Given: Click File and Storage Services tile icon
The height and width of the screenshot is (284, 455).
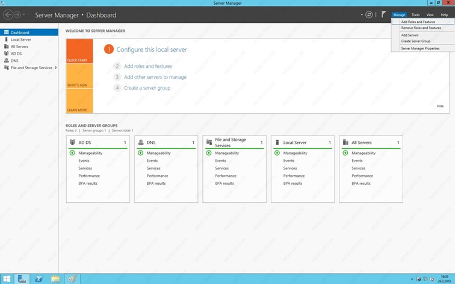Looking at the screenshot, I should pos(209,142).
